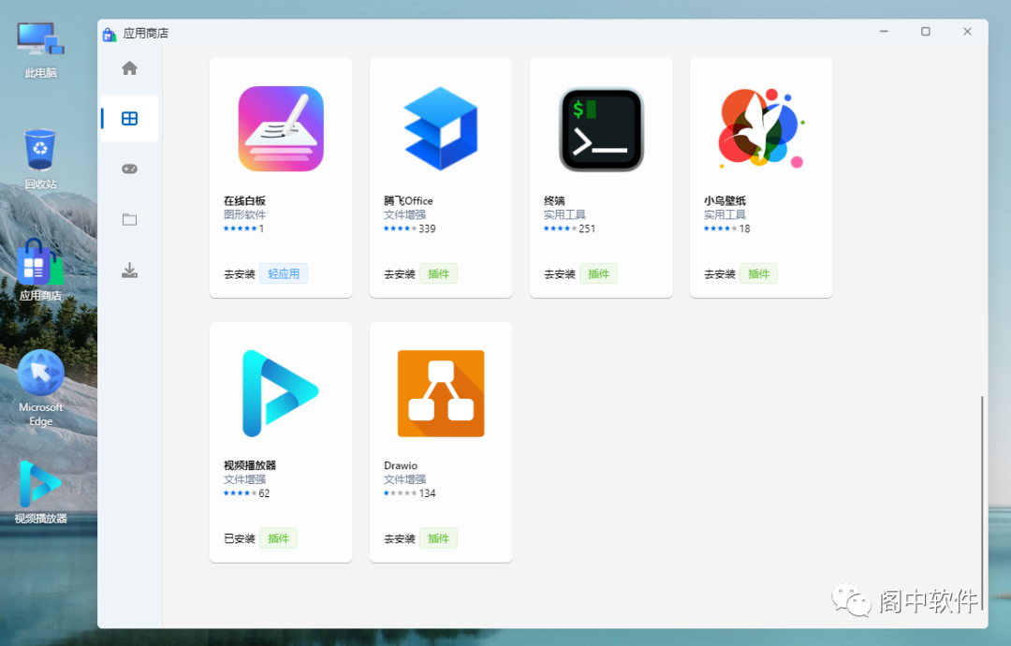Click the 小鸟壁纸 app title
The image size is (1011, 646).
pyautogui.click(x=725, y=200)
